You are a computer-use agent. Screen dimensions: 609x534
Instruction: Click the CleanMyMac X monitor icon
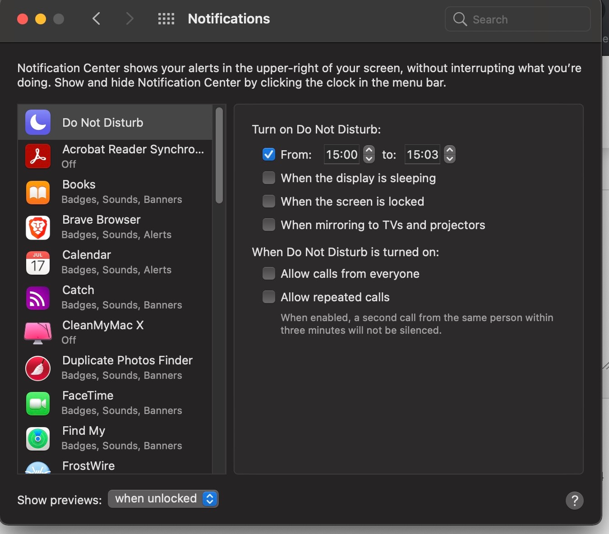38,333
